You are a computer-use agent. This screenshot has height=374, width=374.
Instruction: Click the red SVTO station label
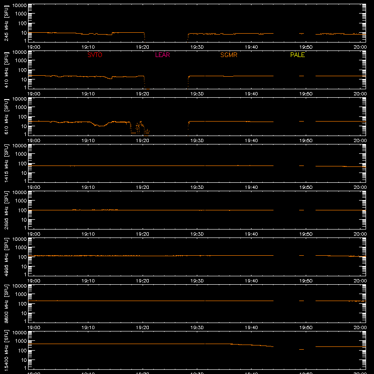coord(95,55)
